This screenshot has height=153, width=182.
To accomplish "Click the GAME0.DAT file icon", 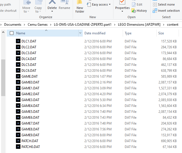I will (x=18, y=82).
